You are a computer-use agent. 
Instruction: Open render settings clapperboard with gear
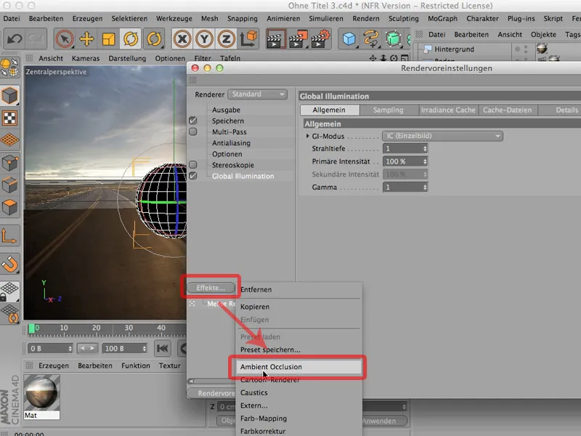pos(320,39)
